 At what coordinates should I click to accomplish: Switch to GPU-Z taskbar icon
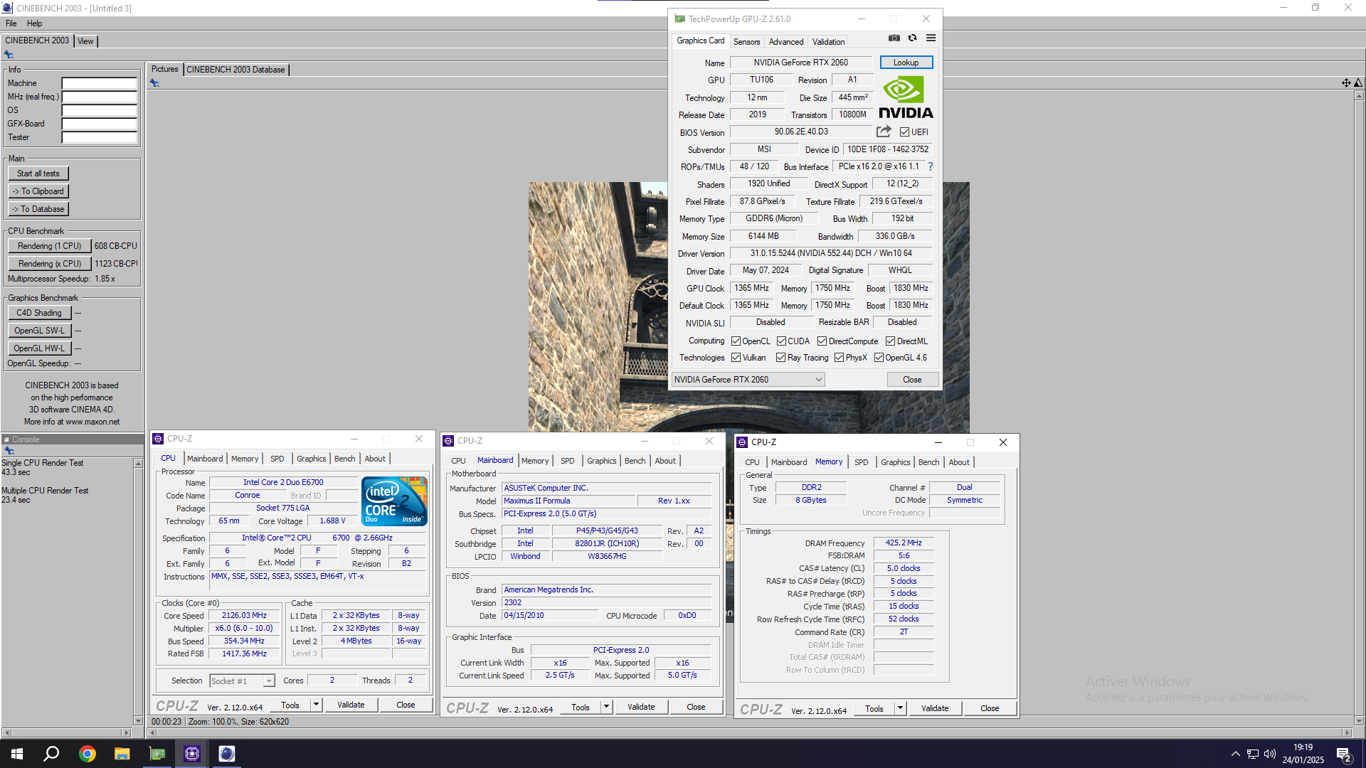pyautogui.click(x=157, y=754)
